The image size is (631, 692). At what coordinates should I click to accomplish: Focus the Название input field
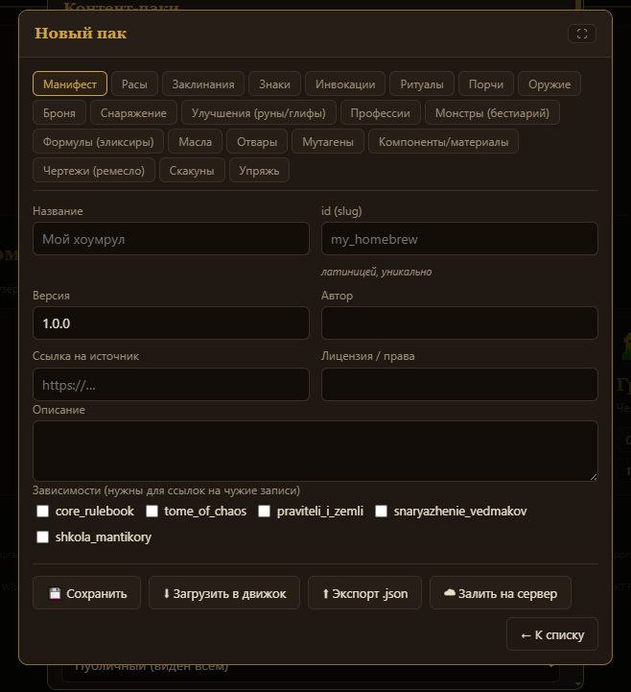click(x=171, y=238)
